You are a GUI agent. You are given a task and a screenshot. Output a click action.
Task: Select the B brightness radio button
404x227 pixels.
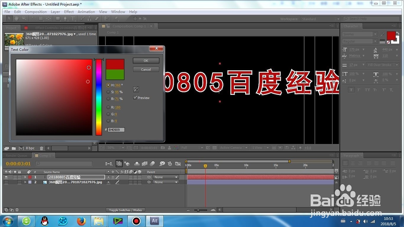[108, 99]
